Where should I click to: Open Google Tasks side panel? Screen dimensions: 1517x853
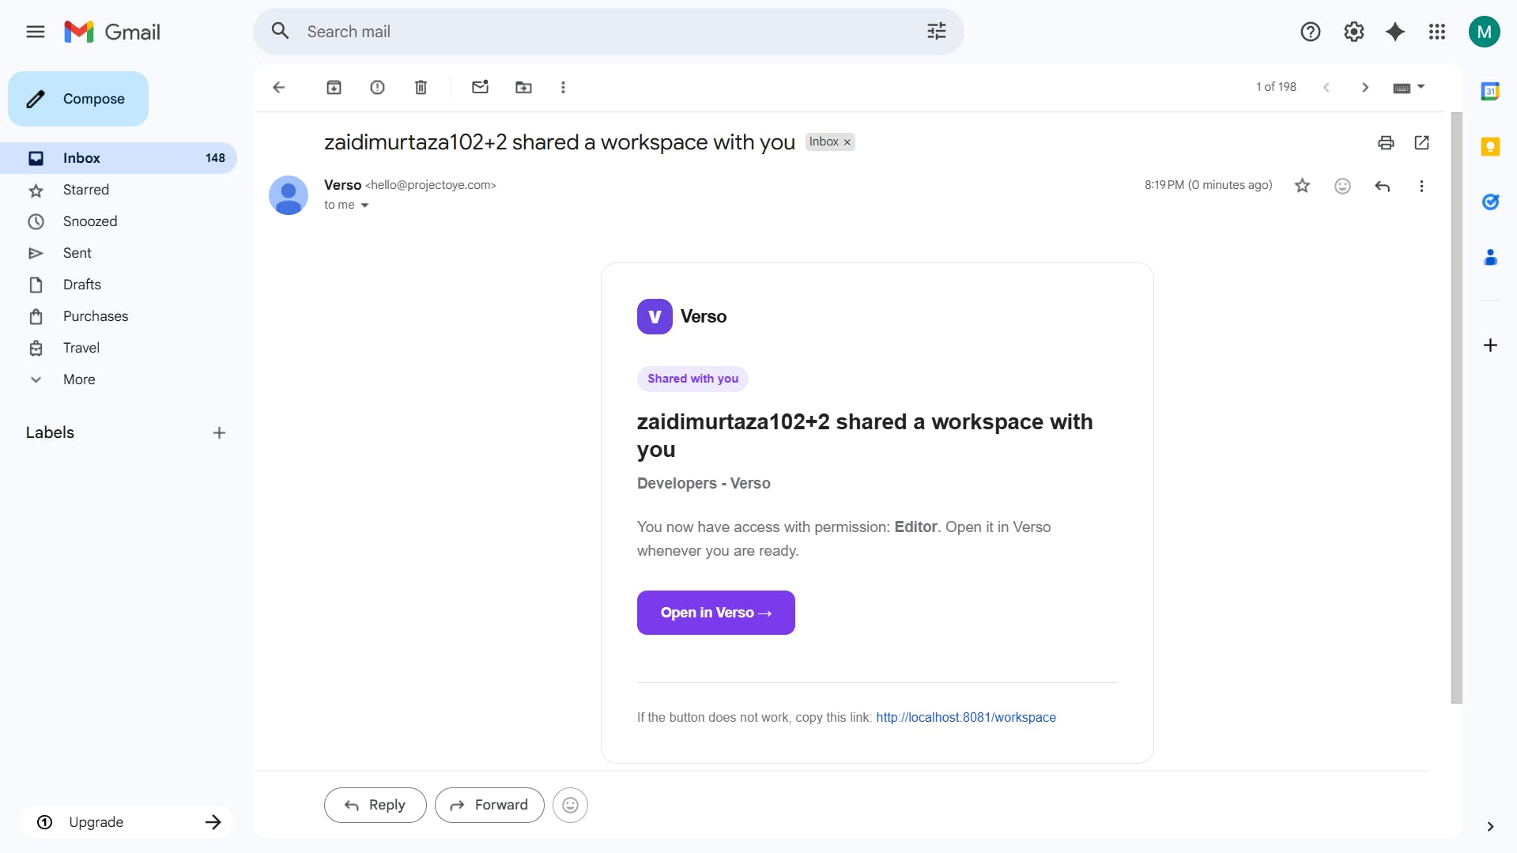point(1490,202)
